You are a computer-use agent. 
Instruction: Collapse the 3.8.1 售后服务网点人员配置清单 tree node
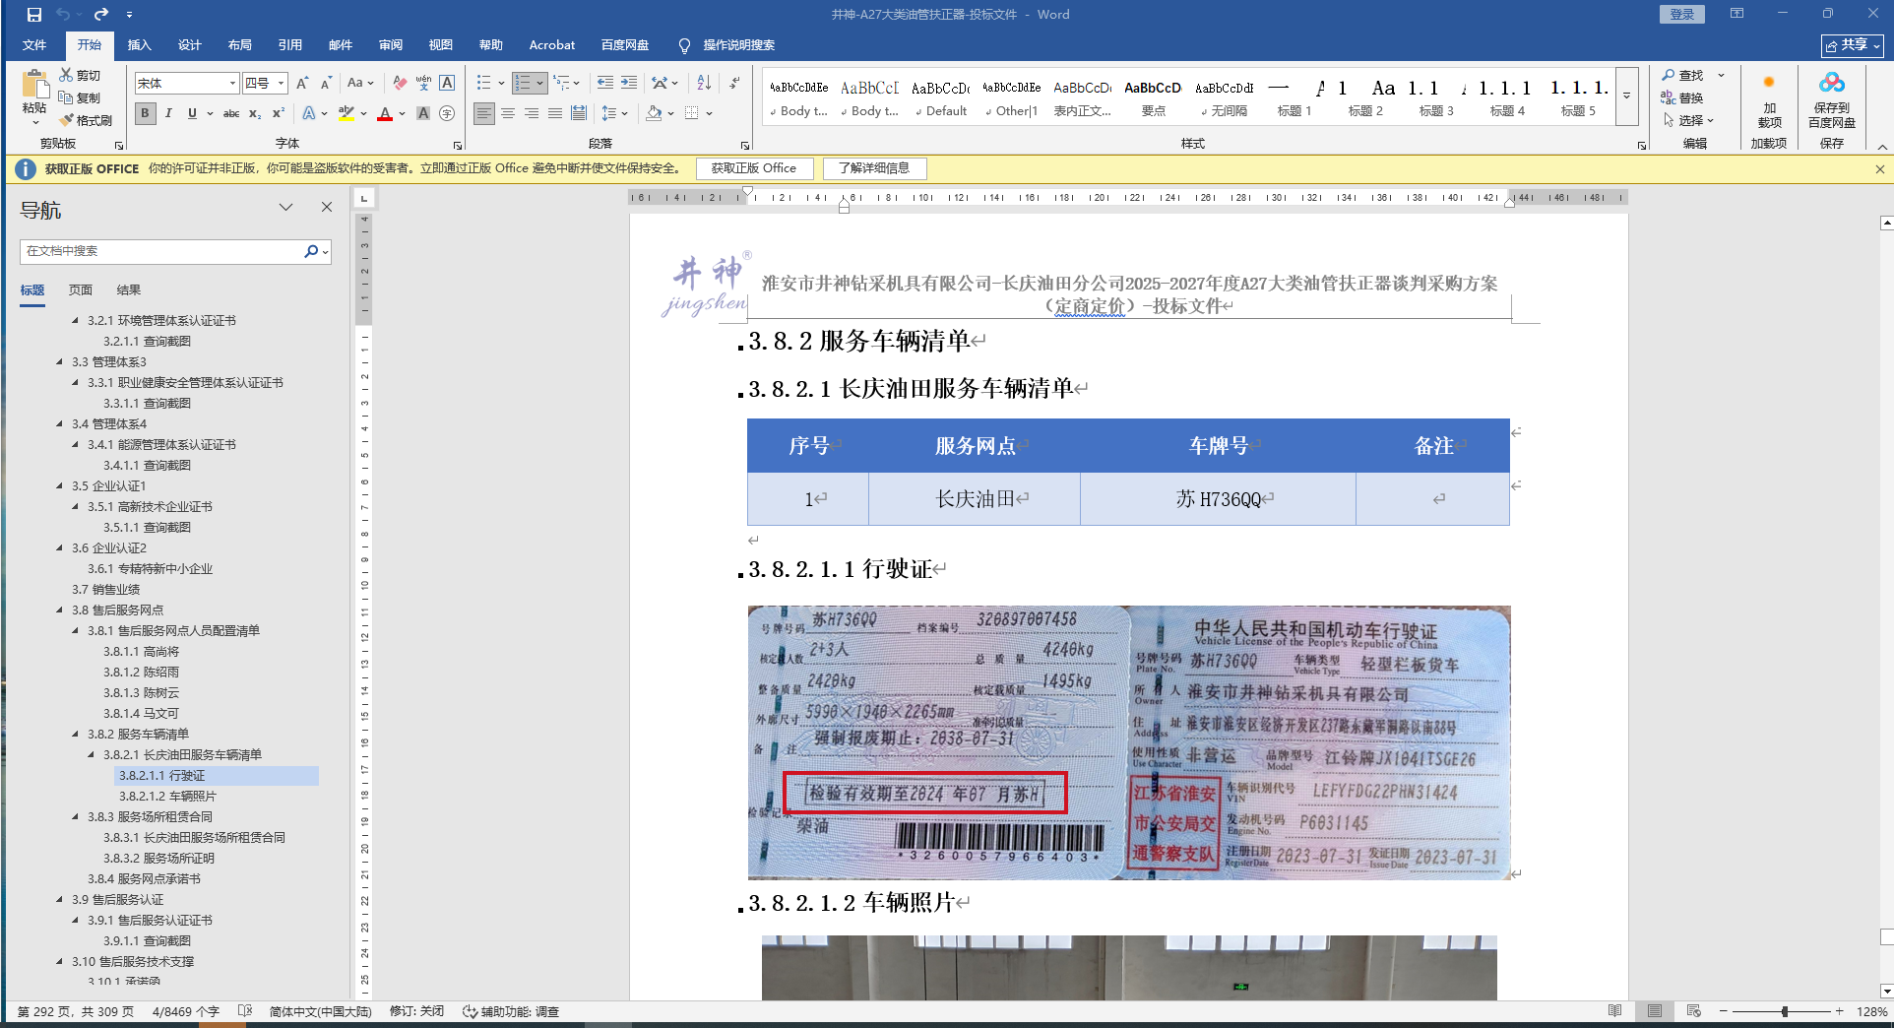click(76, 630)
